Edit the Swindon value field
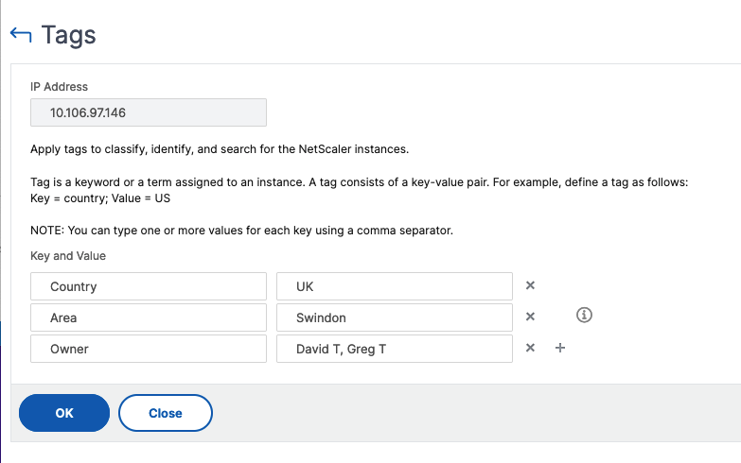Image resolution: width=741 pixels, height=463 pixels. (395, 317)
